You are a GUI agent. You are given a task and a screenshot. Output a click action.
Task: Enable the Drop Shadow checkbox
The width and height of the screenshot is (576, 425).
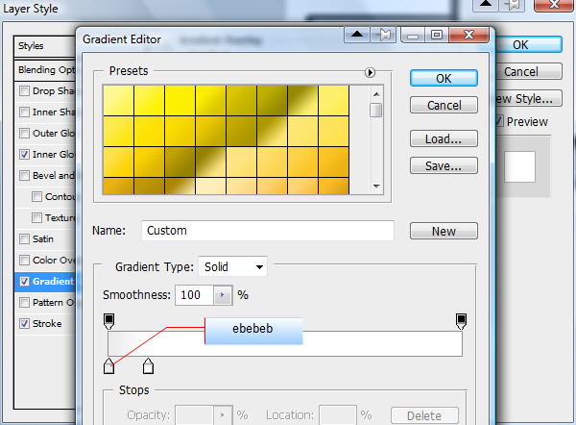click(24, 91)
